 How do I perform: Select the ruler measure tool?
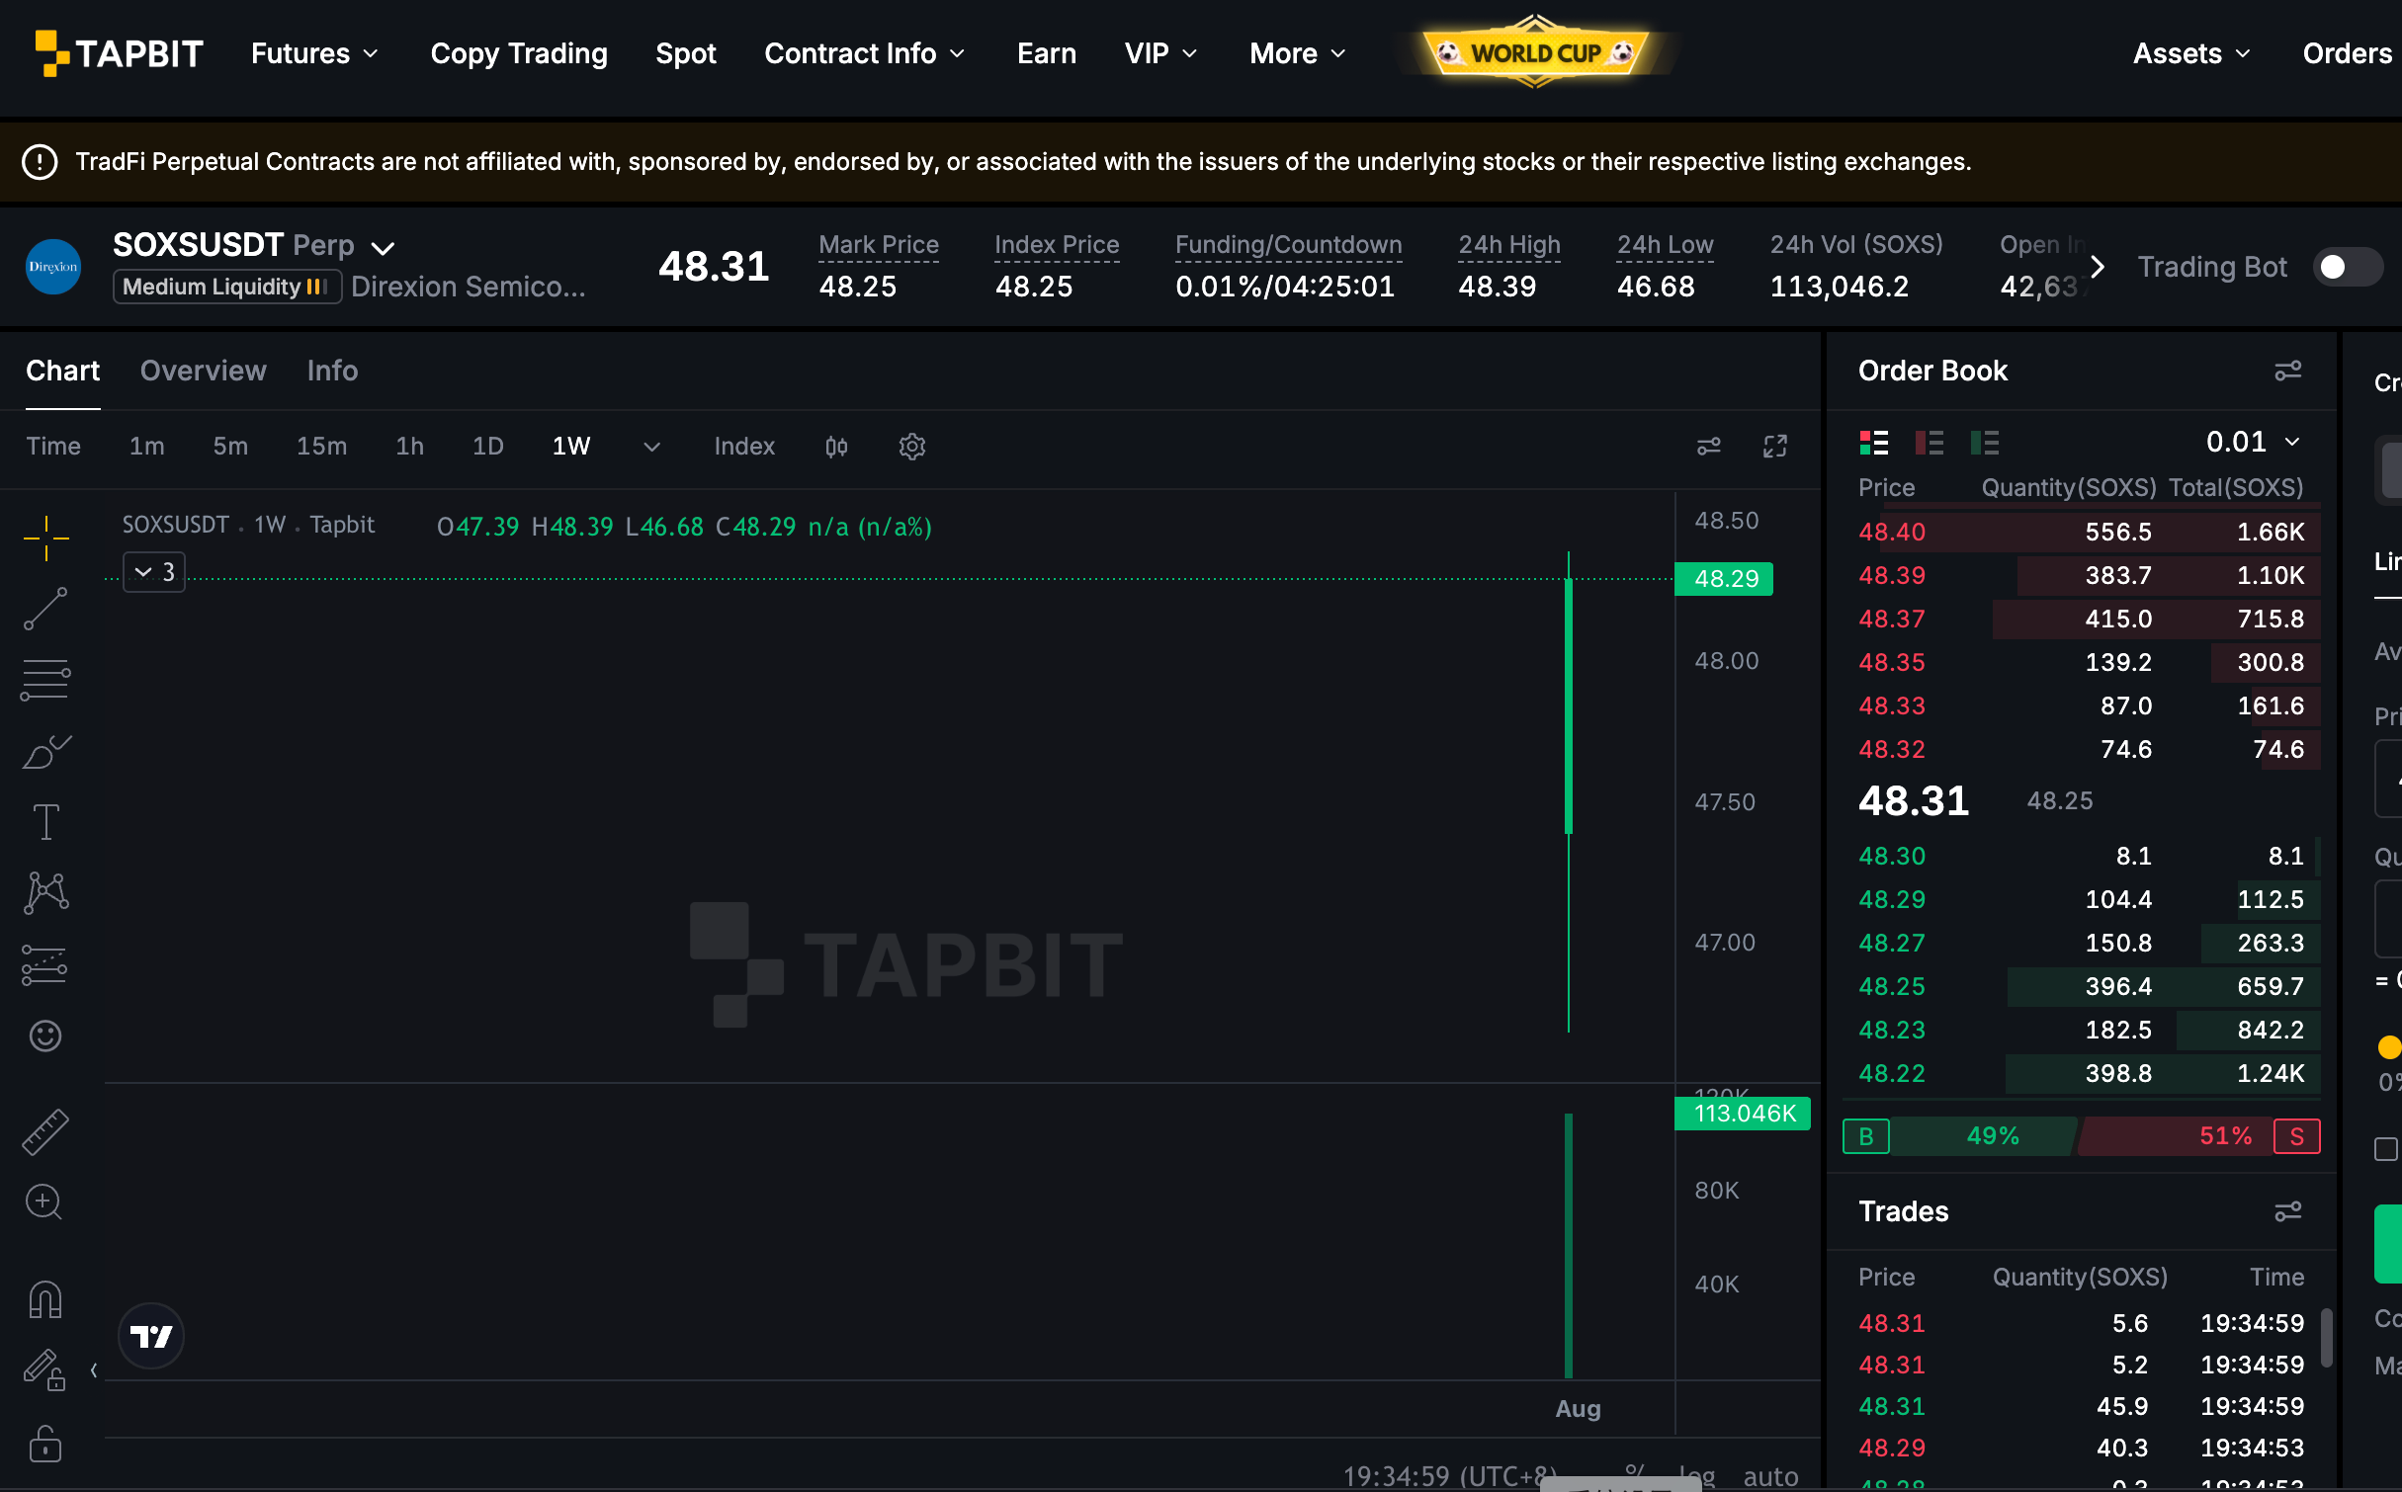coord(45,1131)
